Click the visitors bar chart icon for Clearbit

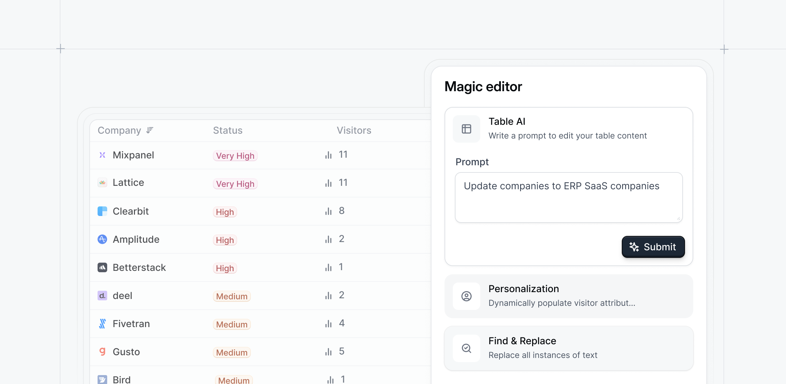pos(328,211)
